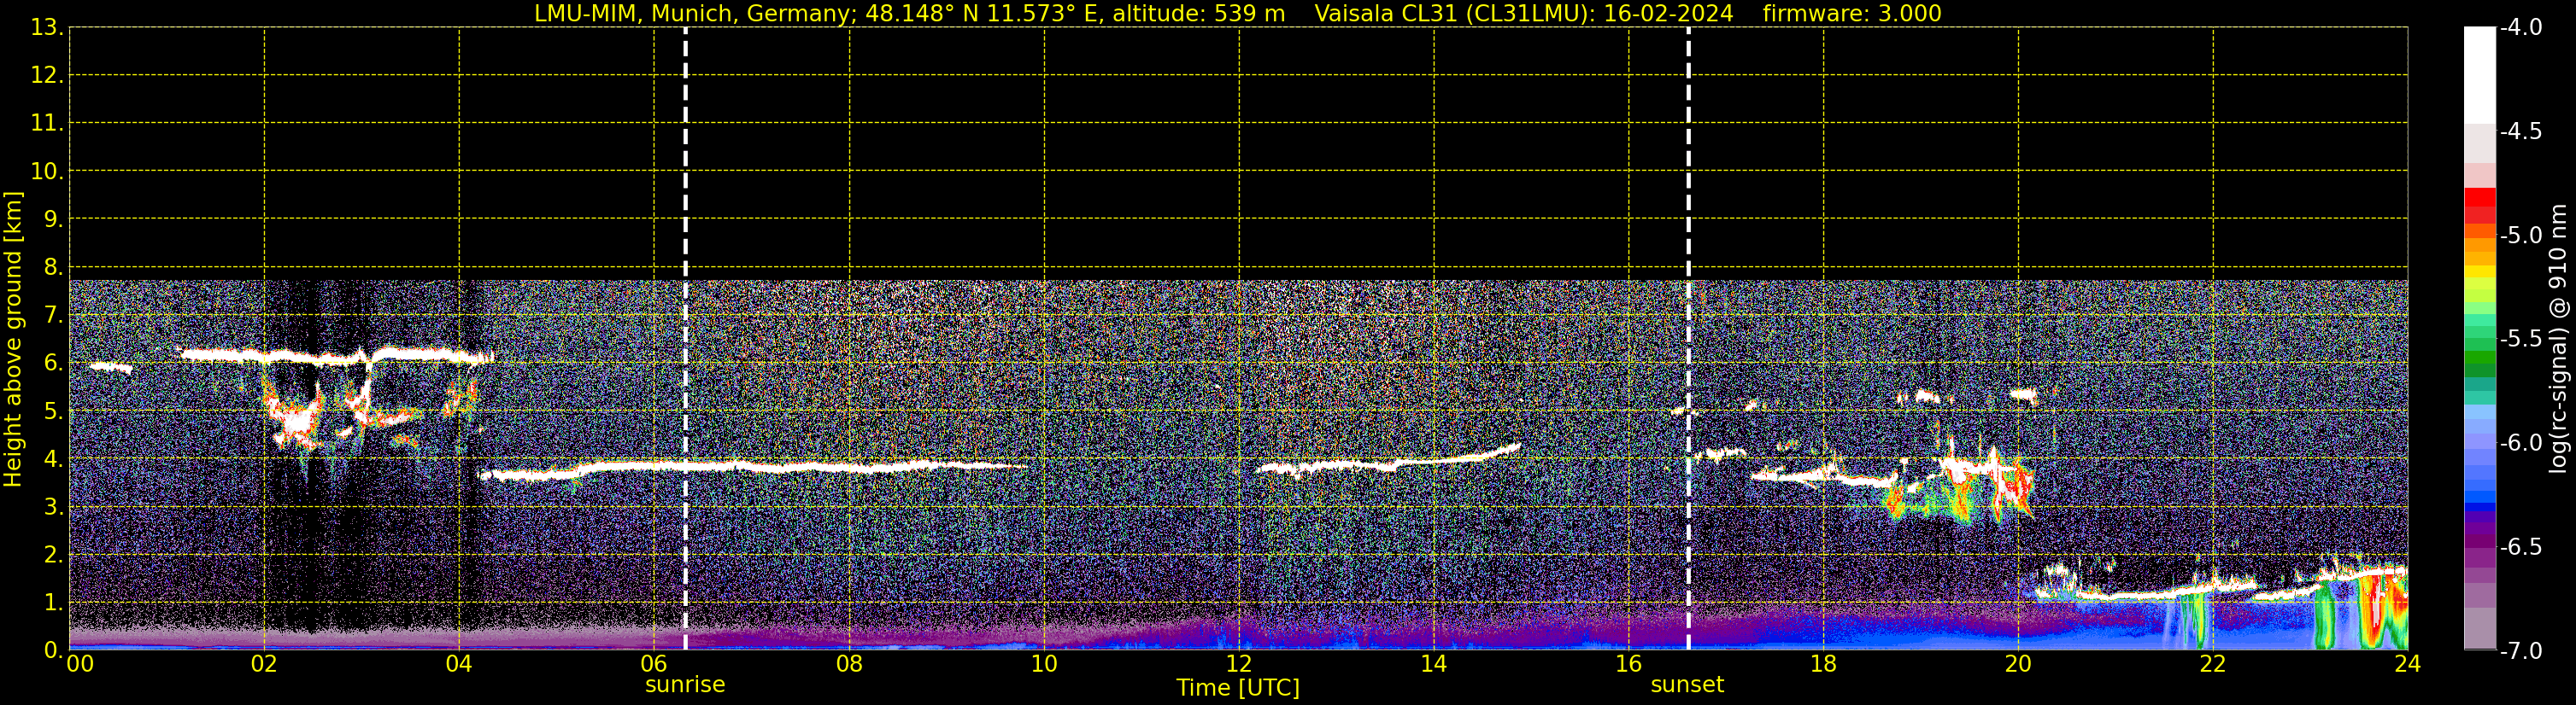
Task: Click the 'sunrise' text label
Action: click(685, 685)
